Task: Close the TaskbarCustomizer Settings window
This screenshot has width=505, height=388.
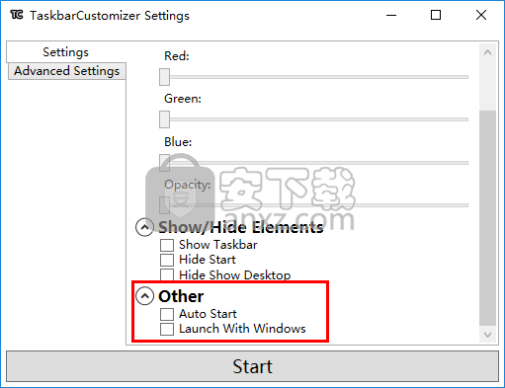Action: coord(481,15)
